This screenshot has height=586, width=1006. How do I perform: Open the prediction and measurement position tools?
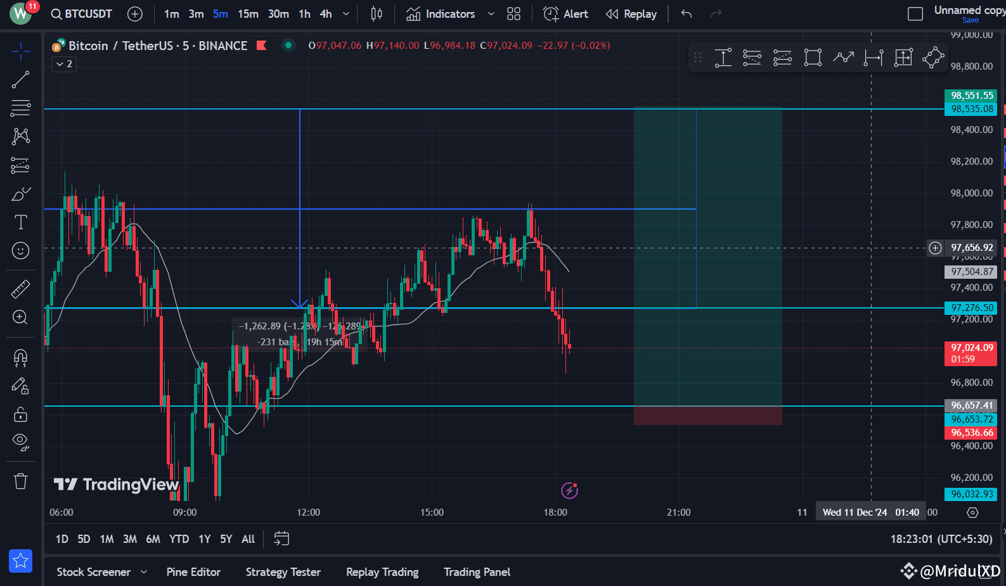point(21,165)
